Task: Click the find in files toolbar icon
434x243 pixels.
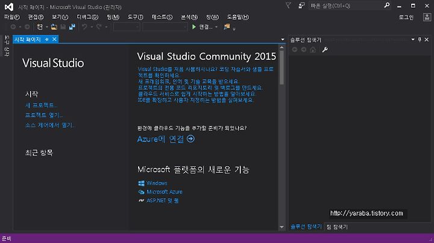Action: click(227, 27)
